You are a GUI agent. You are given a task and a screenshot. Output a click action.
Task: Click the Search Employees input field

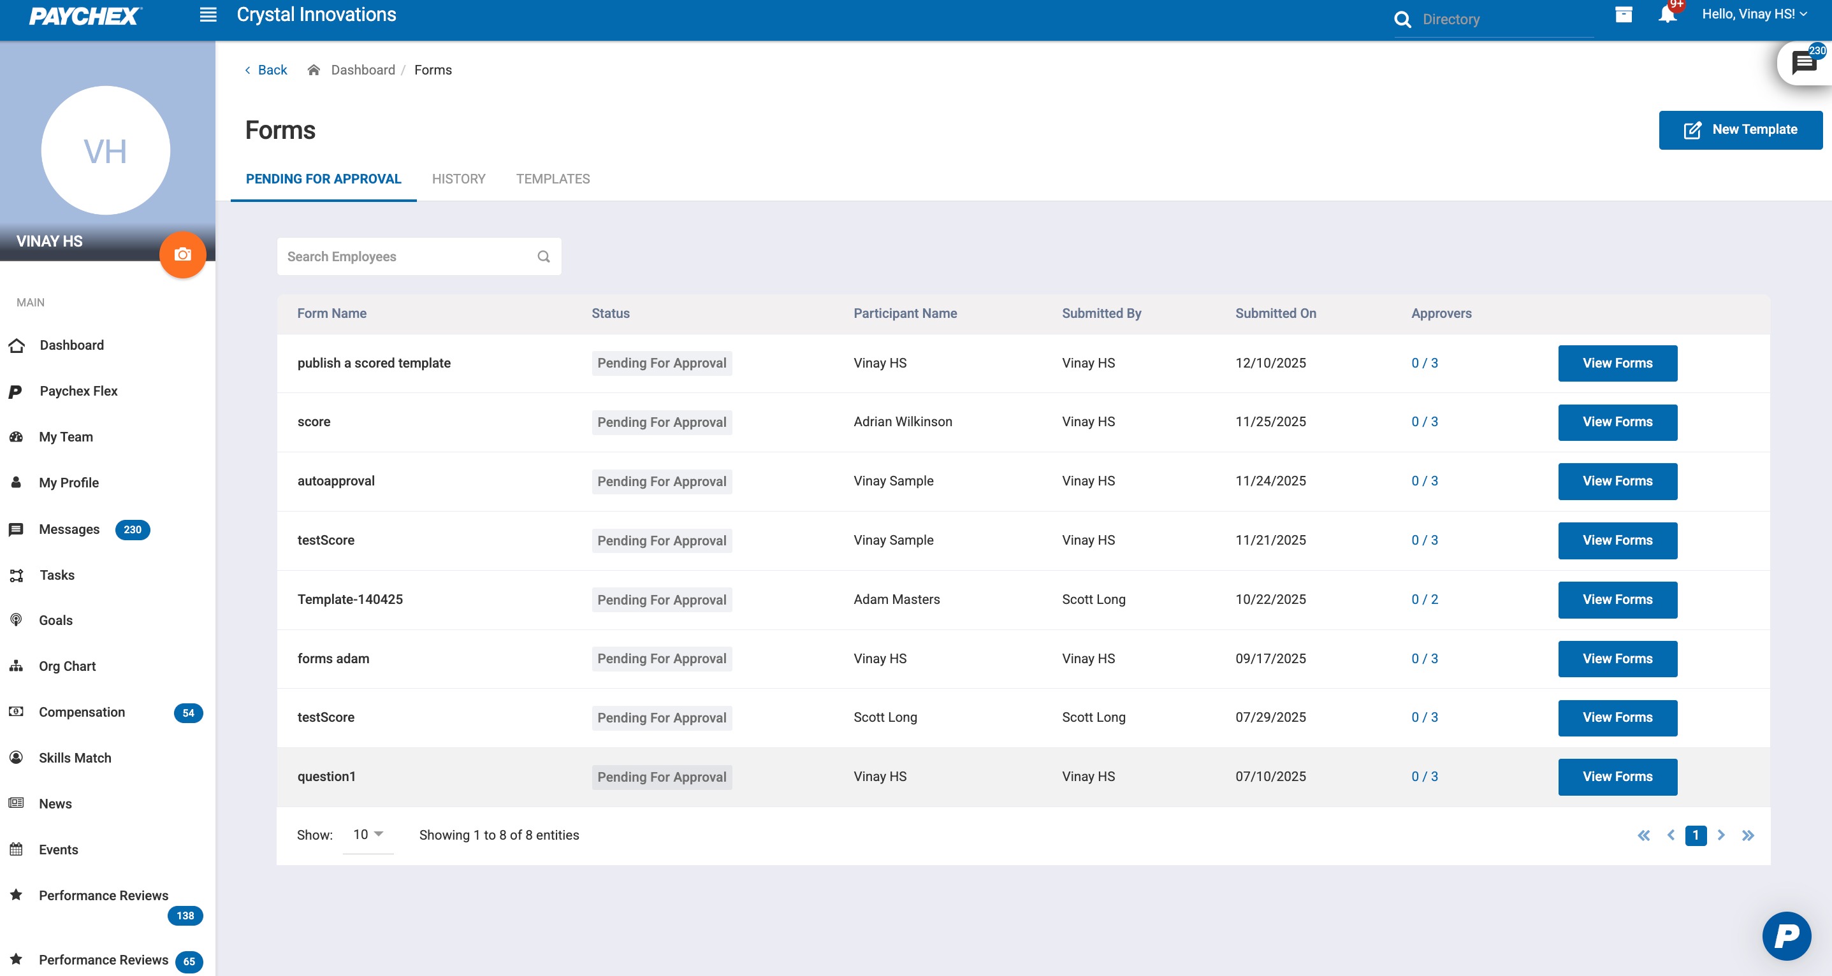pos(405,257)
